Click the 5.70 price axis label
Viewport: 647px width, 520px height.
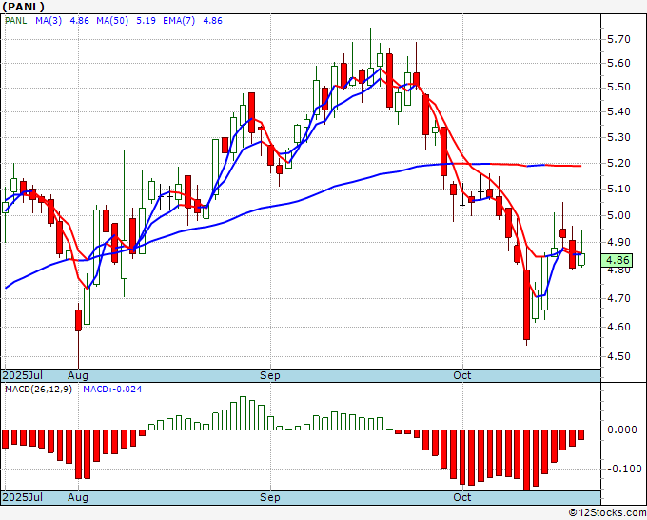[x=618, y=39]
